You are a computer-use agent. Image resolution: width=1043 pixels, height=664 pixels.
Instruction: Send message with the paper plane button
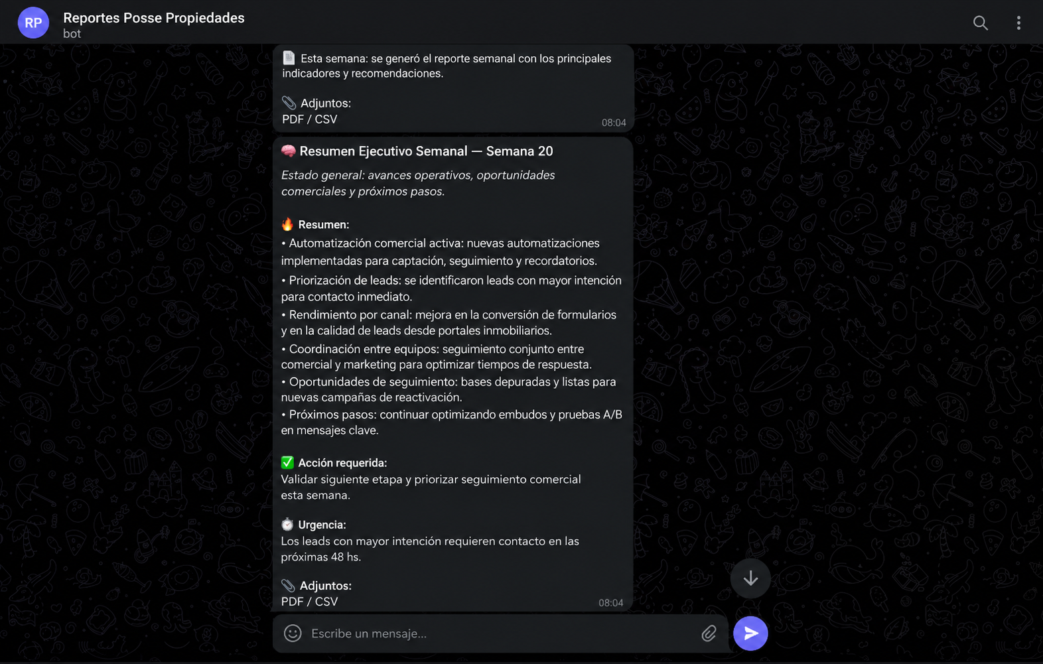(x=750, y=633)
